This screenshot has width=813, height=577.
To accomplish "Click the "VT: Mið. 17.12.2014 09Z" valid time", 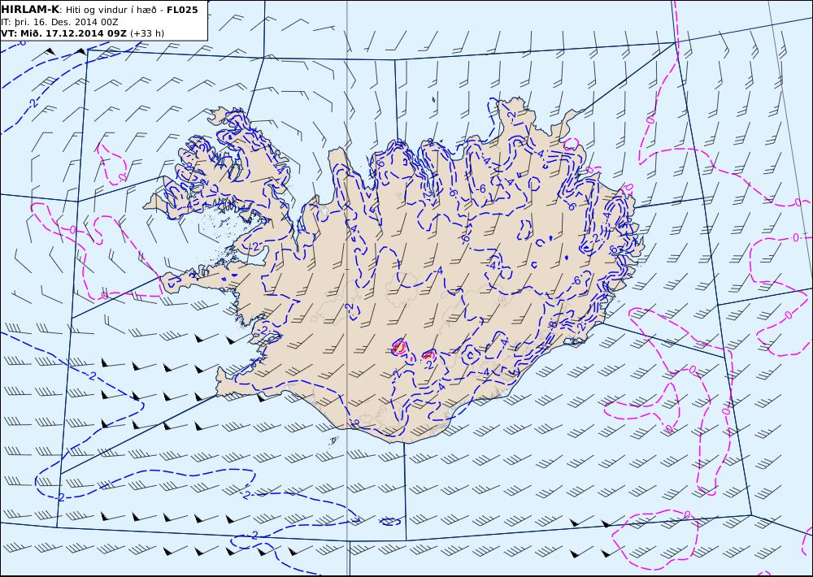I will (63, 33).
